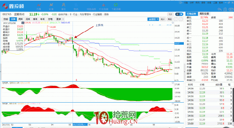This screenshot has width=234, height=128.
Task: Switch to the 季K quarterly tab
Action: pyautogui.click(x=35, y=19)
